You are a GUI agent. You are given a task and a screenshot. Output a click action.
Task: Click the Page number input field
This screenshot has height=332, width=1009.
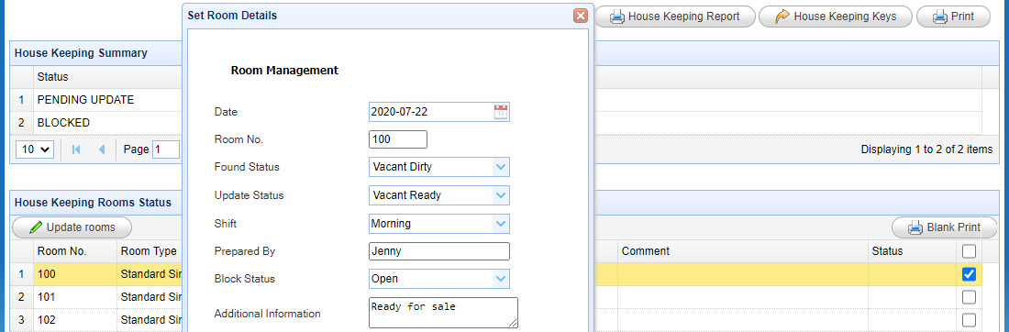click(166, 149)
